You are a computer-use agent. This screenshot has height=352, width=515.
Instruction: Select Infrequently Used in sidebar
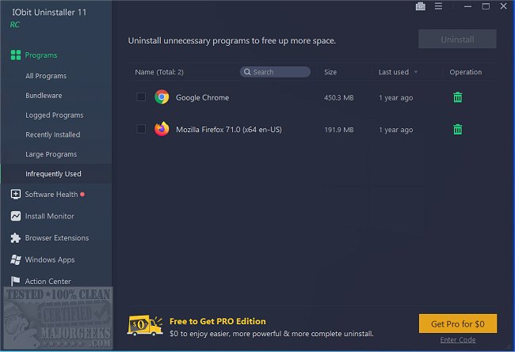coord(56,173)
